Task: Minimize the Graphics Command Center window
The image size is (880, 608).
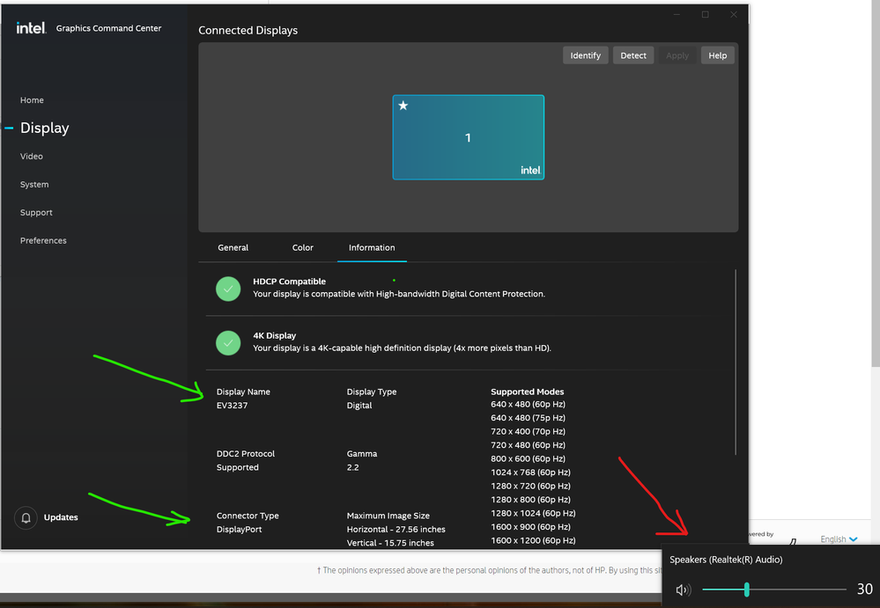Action: (677, 15)
